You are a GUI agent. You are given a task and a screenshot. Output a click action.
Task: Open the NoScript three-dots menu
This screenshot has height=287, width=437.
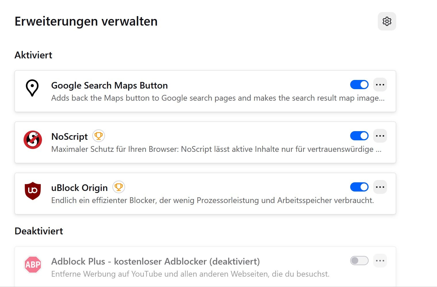coord(380,136)
